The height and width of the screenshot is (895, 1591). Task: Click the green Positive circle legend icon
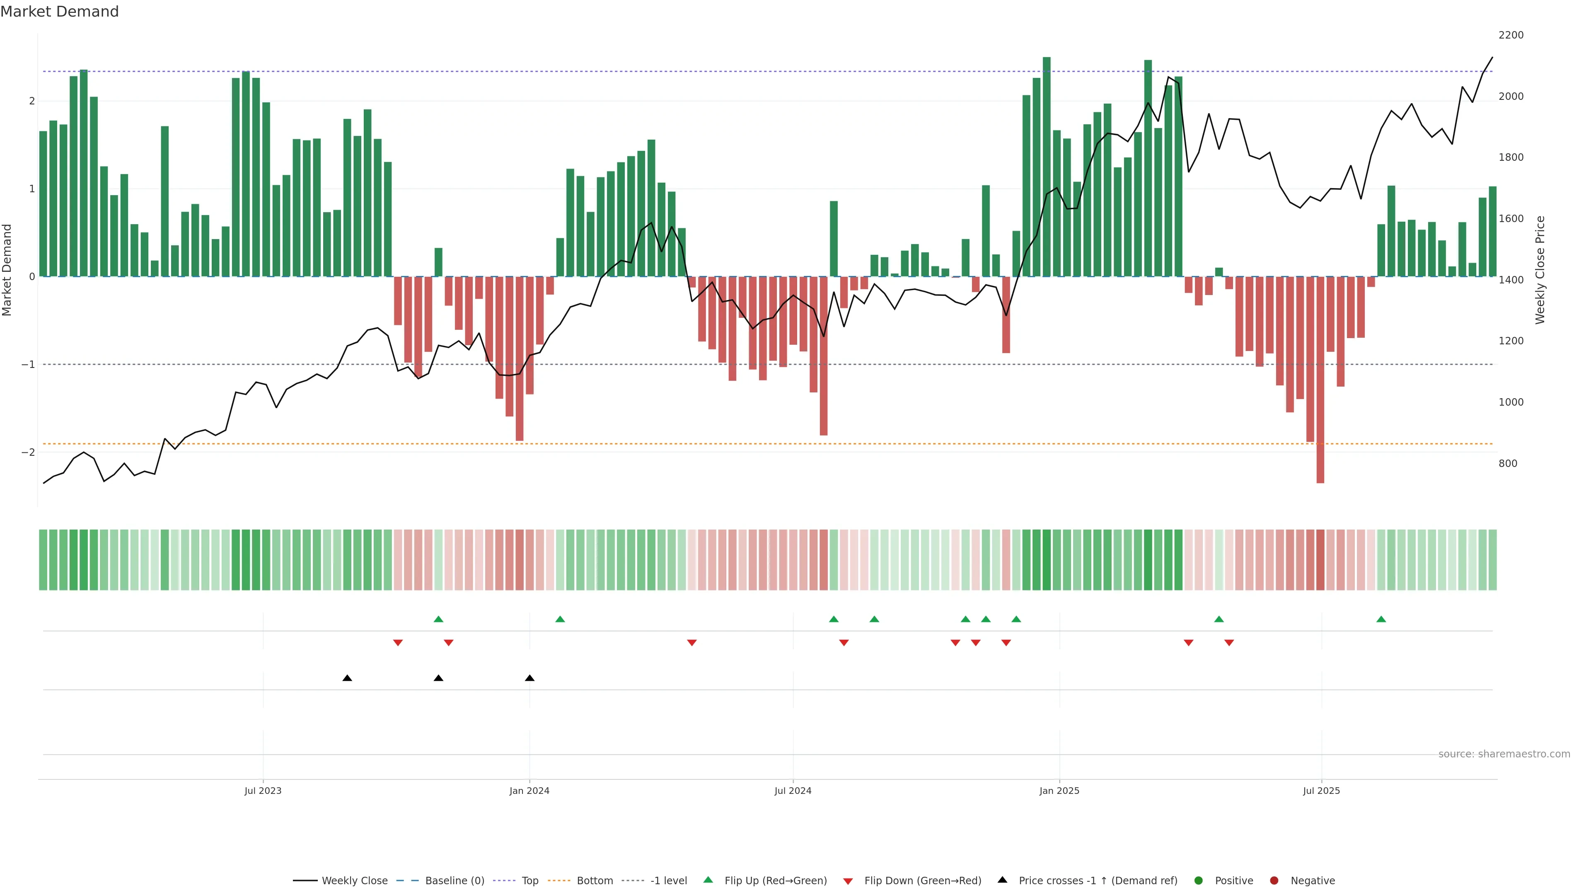click(x=1199, y=881)
